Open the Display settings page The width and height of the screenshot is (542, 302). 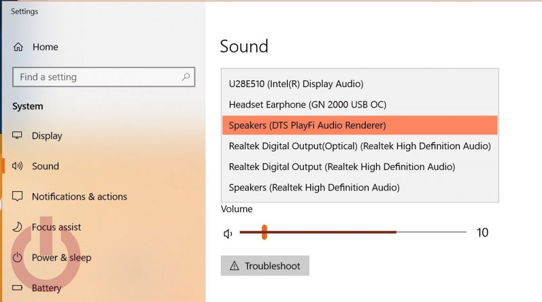pos(47,136)
